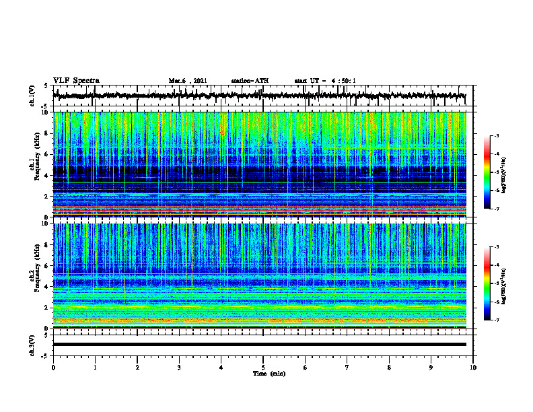Click the ch.1 colorbar '-3' label
Screen dimensions: 533x412
coord(496,135)
